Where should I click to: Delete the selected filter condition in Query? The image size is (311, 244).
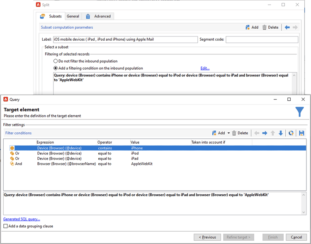coord(240,133)
